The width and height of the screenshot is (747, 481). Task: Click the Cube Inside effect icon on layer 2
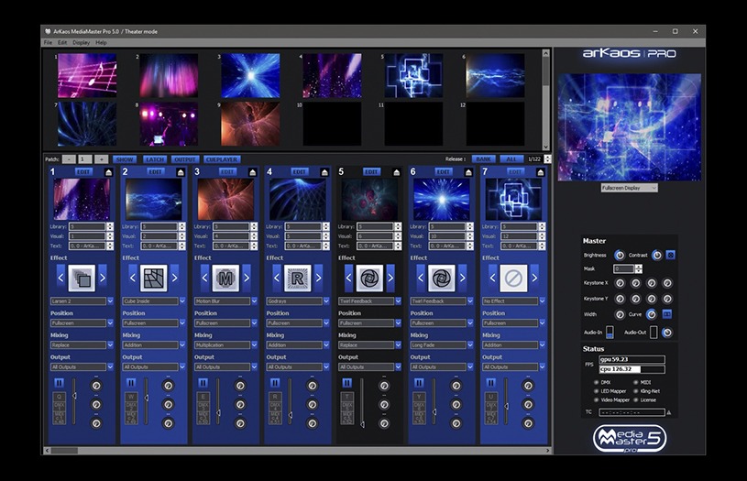click(154, 279)
